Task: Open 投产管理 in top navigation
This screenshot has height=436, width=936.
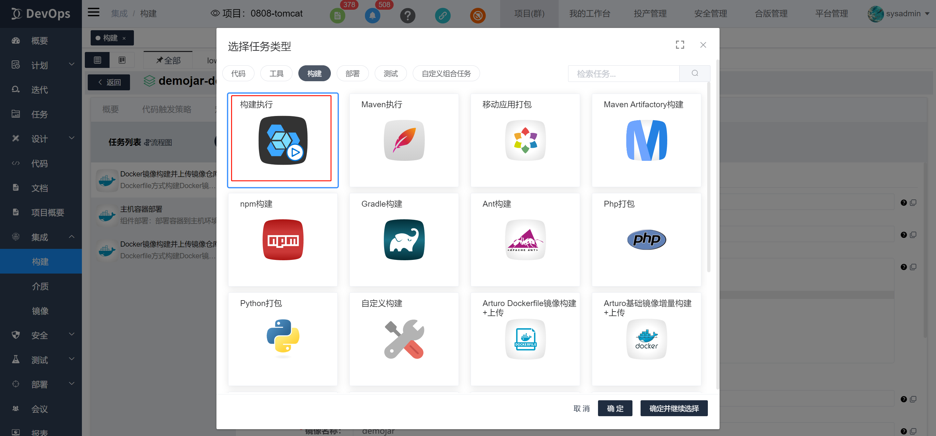Action: pyautogui.click(x=650, y=14)
